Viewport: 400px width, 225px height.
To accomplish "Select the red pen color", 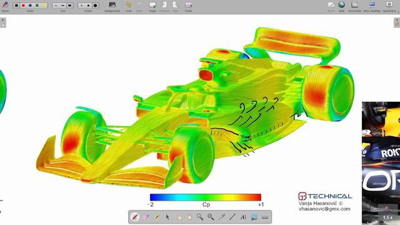I will pyautogui.click(x=23, y=6).
